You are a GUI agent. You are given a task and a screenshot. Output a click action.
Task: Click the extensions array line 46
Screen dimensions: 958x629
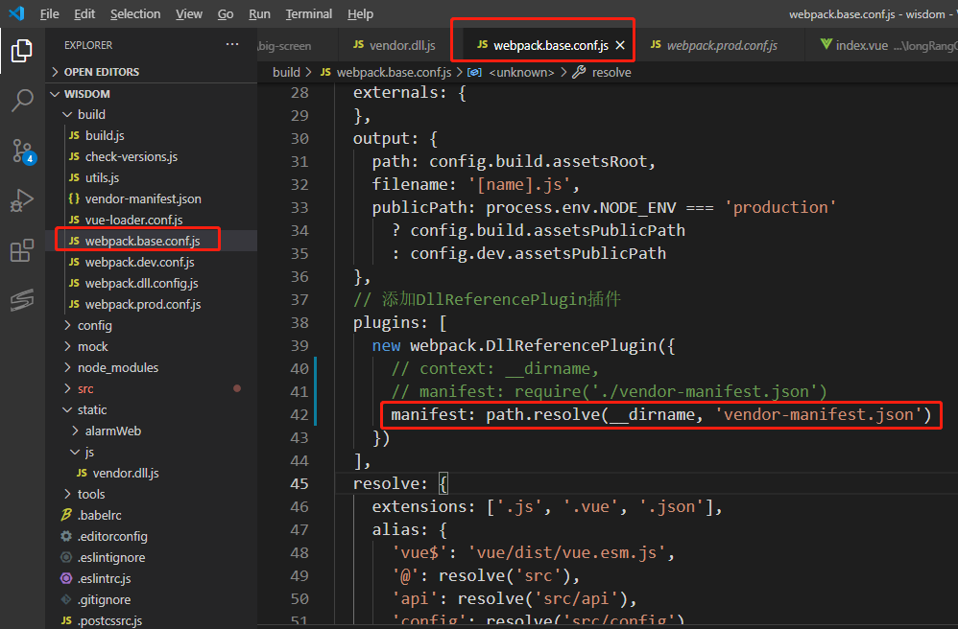pos(547,507)
